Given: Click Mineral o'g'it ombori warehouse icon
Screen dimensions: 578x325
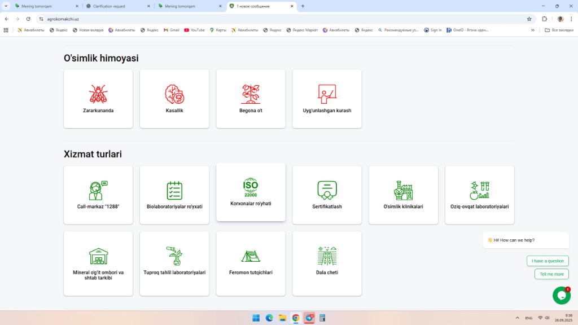Looking at the screenshot, I should (x=98, y=256).
